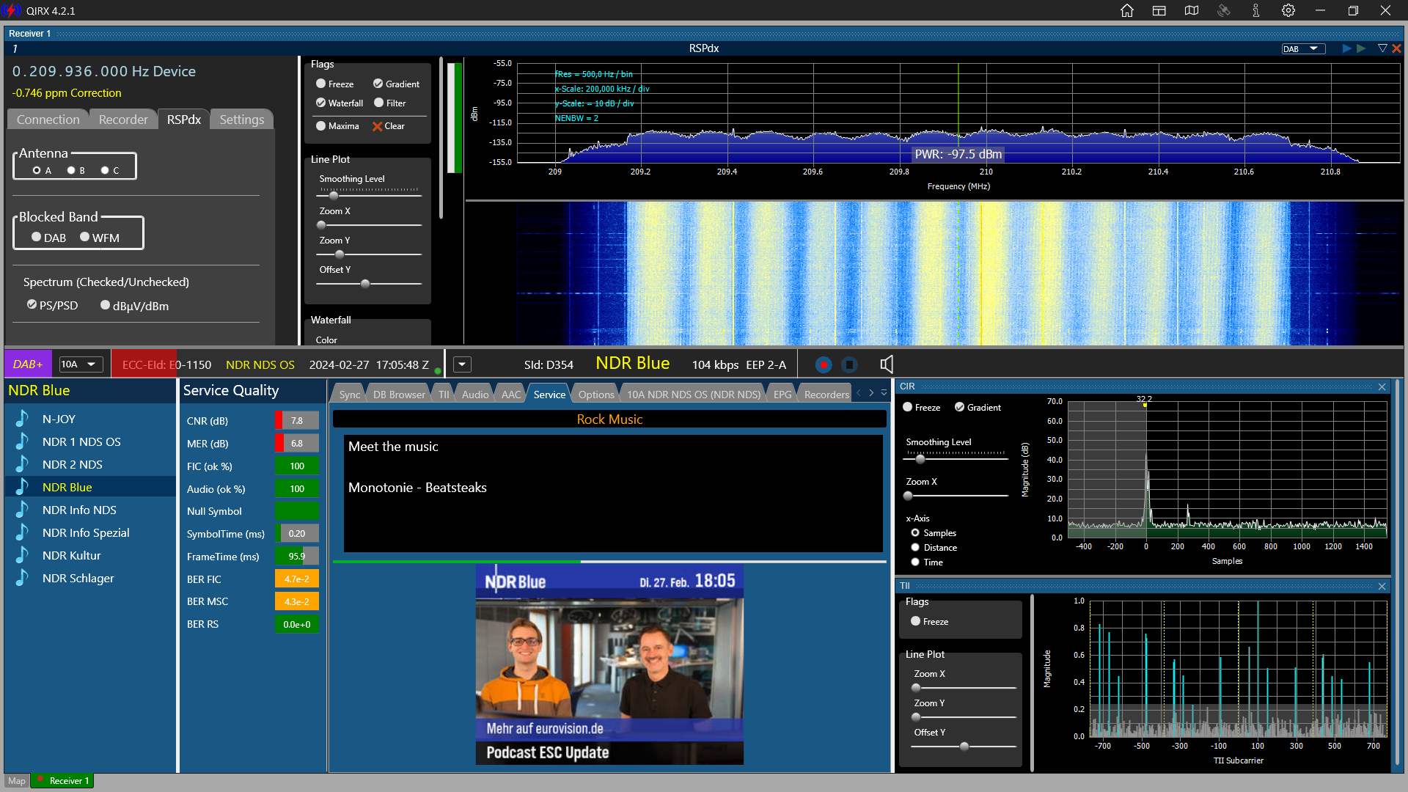Click the window layout icon
This screenshot has height=792, width=1408.
pos(1159,10)
